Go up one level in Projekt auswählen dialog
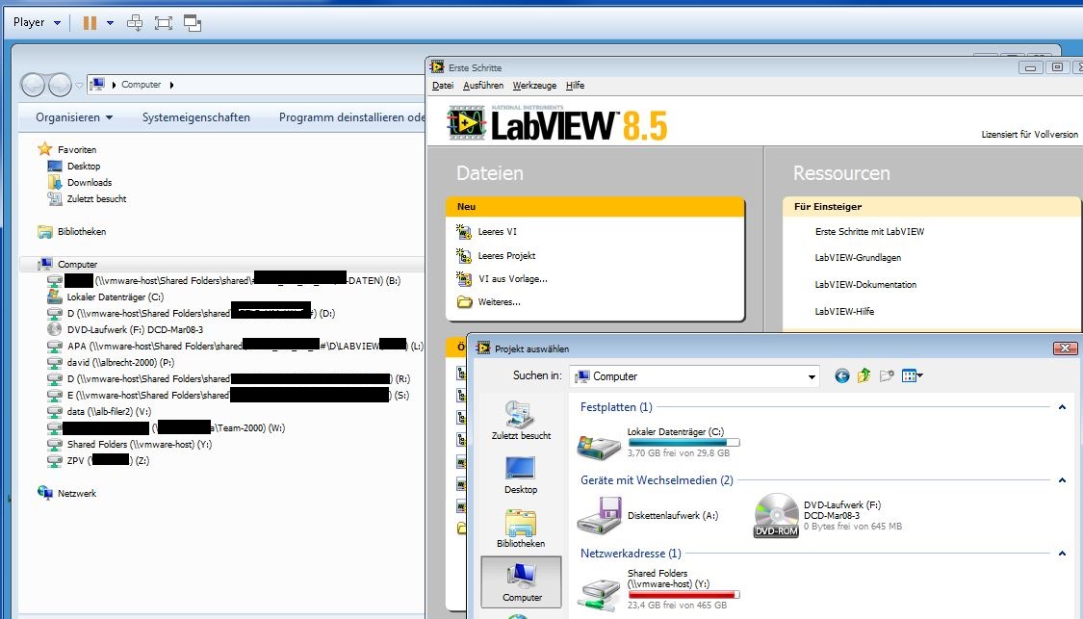The height and width of the screenshot is (619, 1083). click(x=864, y=375)
